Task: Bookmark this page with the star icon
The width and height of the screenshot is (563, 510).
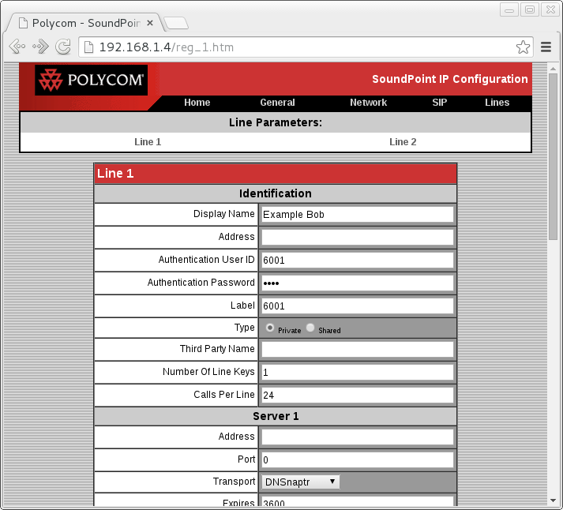Action: tap(523, 47)
